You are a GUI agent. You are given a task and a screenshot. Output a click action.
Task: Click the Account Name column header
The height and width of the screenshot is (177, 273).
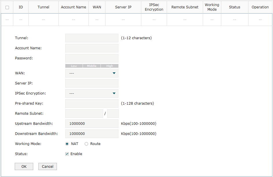(x=73, y=7)
